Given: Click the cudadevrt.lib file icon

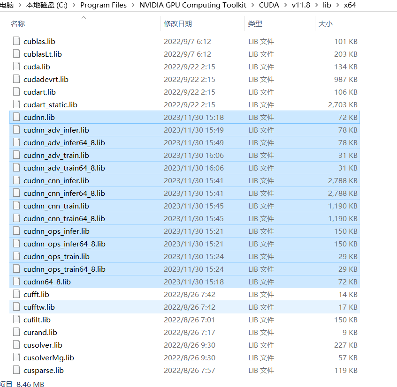Looking at the screenshot, I should [16, 79].
